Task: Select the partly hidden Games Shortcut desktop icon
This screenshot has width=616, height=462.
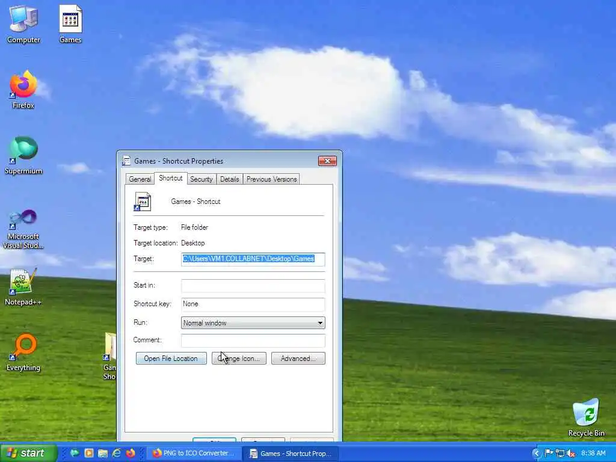Action: (109, 356)
